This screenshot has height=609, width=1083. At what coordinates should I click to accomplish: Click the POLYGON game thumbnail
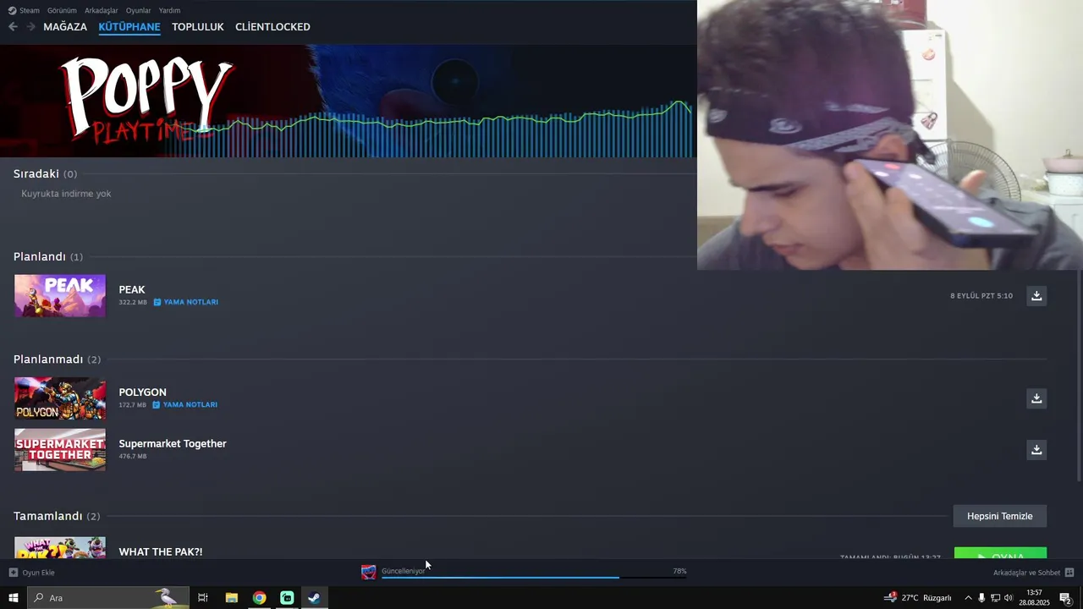click(x=60, y=398)
